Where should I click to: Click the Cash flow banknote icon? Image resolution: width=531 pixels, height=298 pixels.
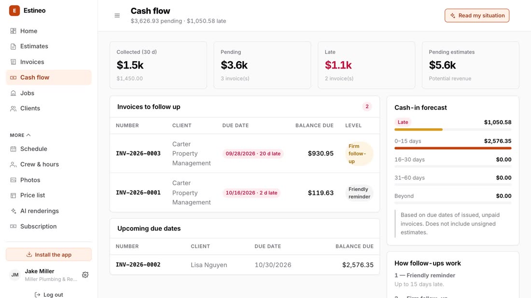13,78
